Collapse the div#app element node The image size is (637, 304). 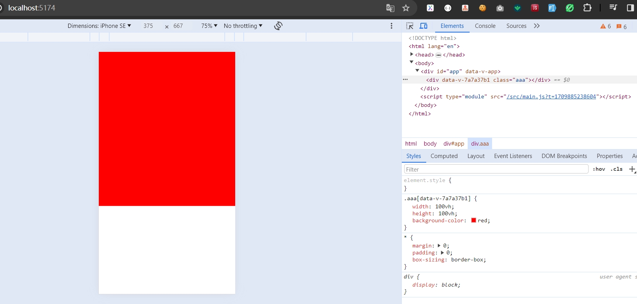417,70
